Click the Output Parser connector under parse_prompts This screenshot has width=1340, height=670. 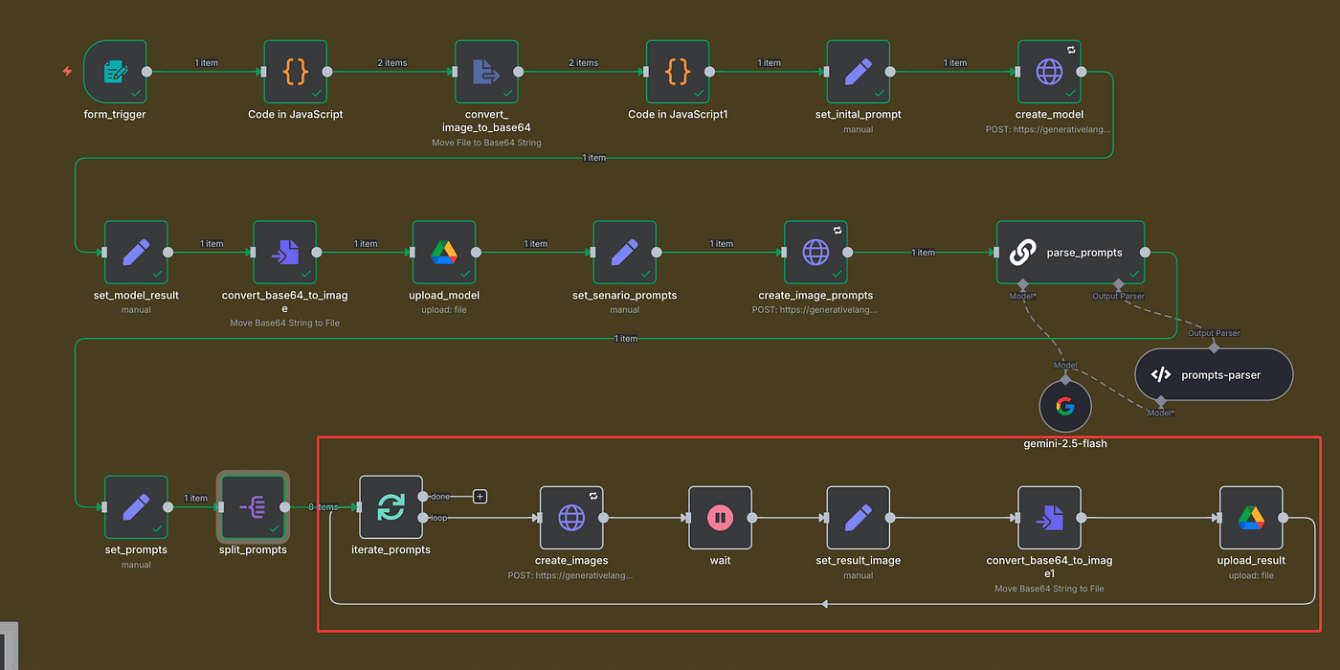tap(1118, 284)
